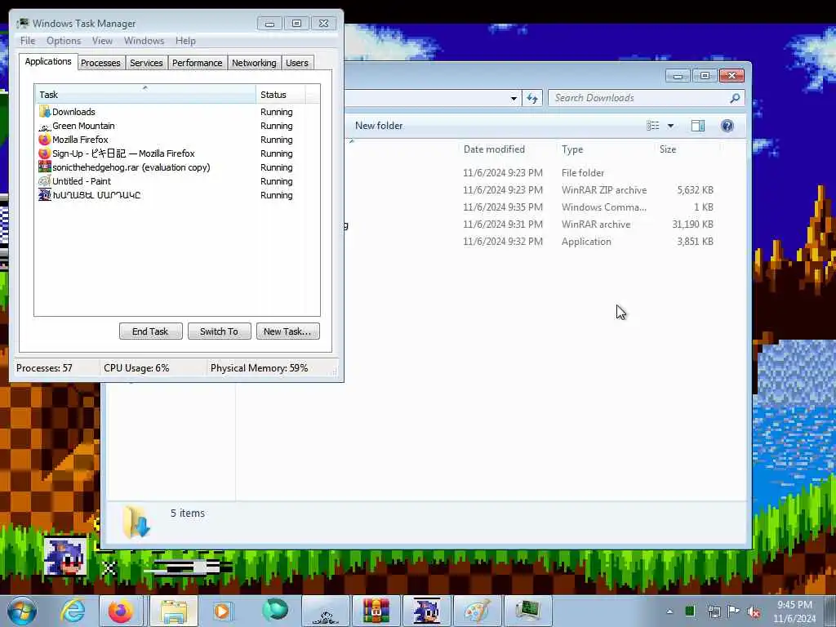Open the Green Mountain taskbar button
The image size is (836, 627).
326,611
